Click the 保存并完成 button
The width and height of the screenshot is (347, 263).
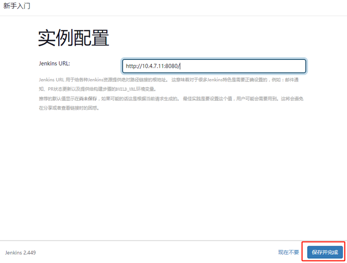(x=325, y=252)
